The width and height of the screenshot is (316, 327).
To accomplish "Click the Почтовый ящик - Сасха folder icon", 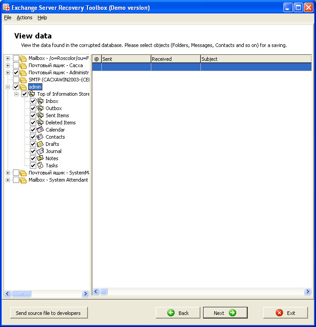I will [x=23, y=65].
